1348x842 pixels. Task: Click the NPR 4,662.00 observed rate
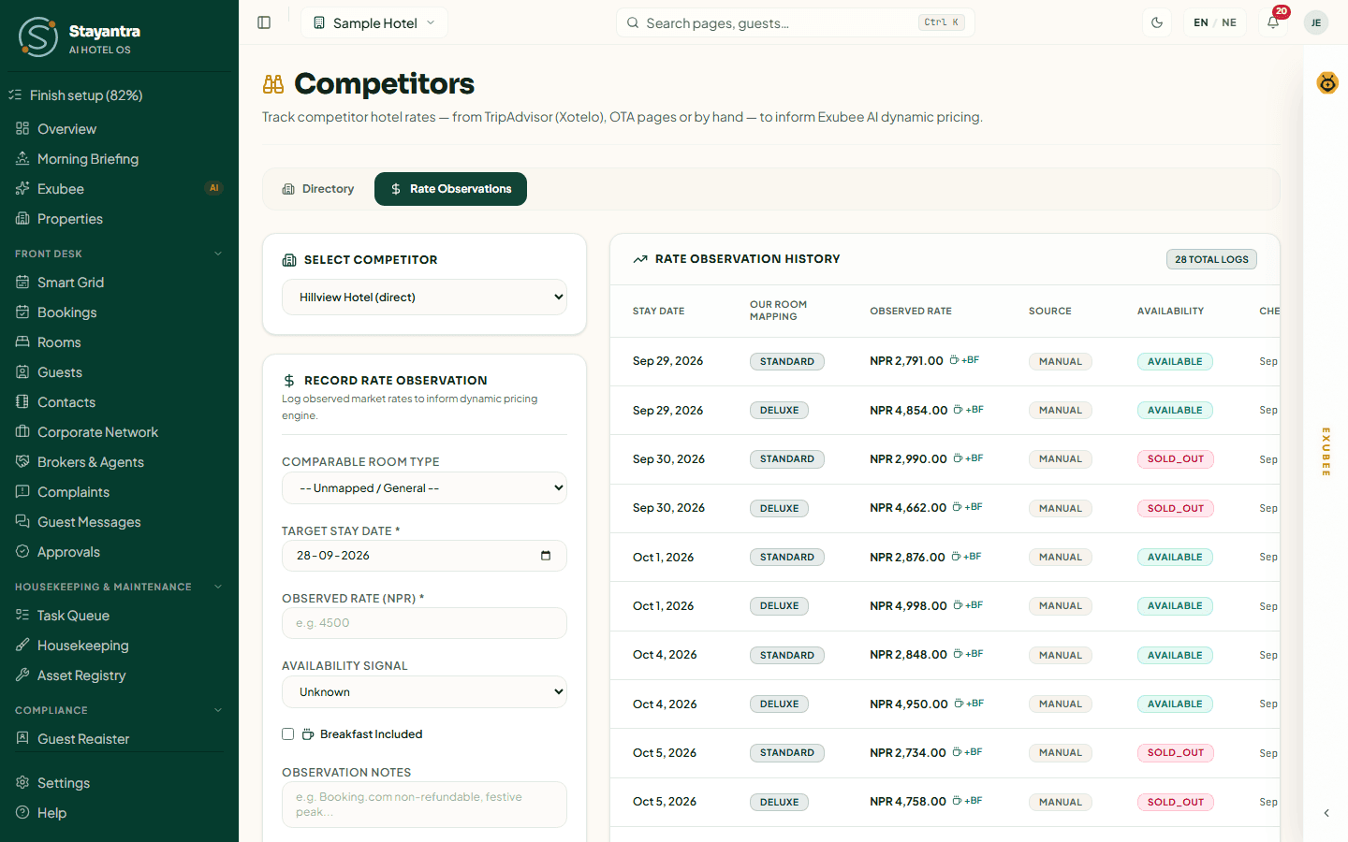point(908,508)
